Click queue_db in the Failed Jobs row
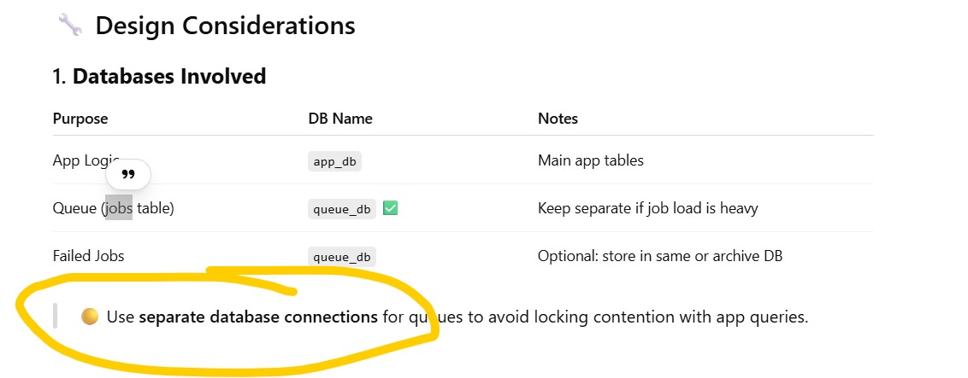This screenshot has height=378, width=968. pos(342,257)
